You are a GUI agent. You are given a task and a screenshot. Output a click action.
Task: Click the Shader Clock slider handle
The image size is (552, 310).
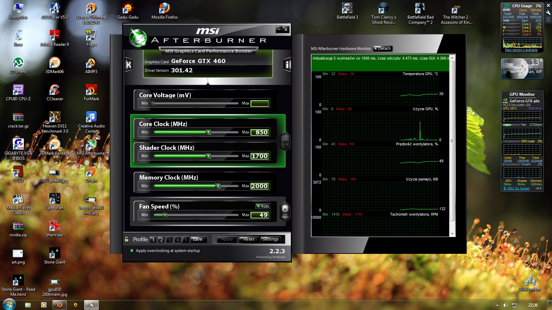(x=208, y=156)
